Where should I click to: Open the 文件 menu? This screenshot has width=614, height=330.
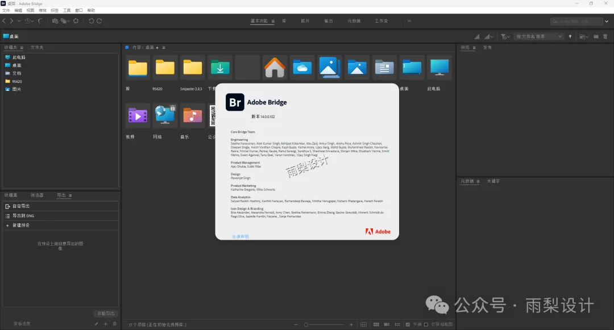click(x=6, y=10)
